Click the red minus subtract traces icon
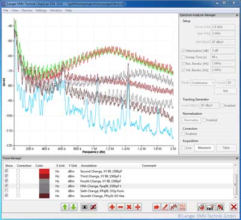241x220 pixels. [x=120, y=207]
